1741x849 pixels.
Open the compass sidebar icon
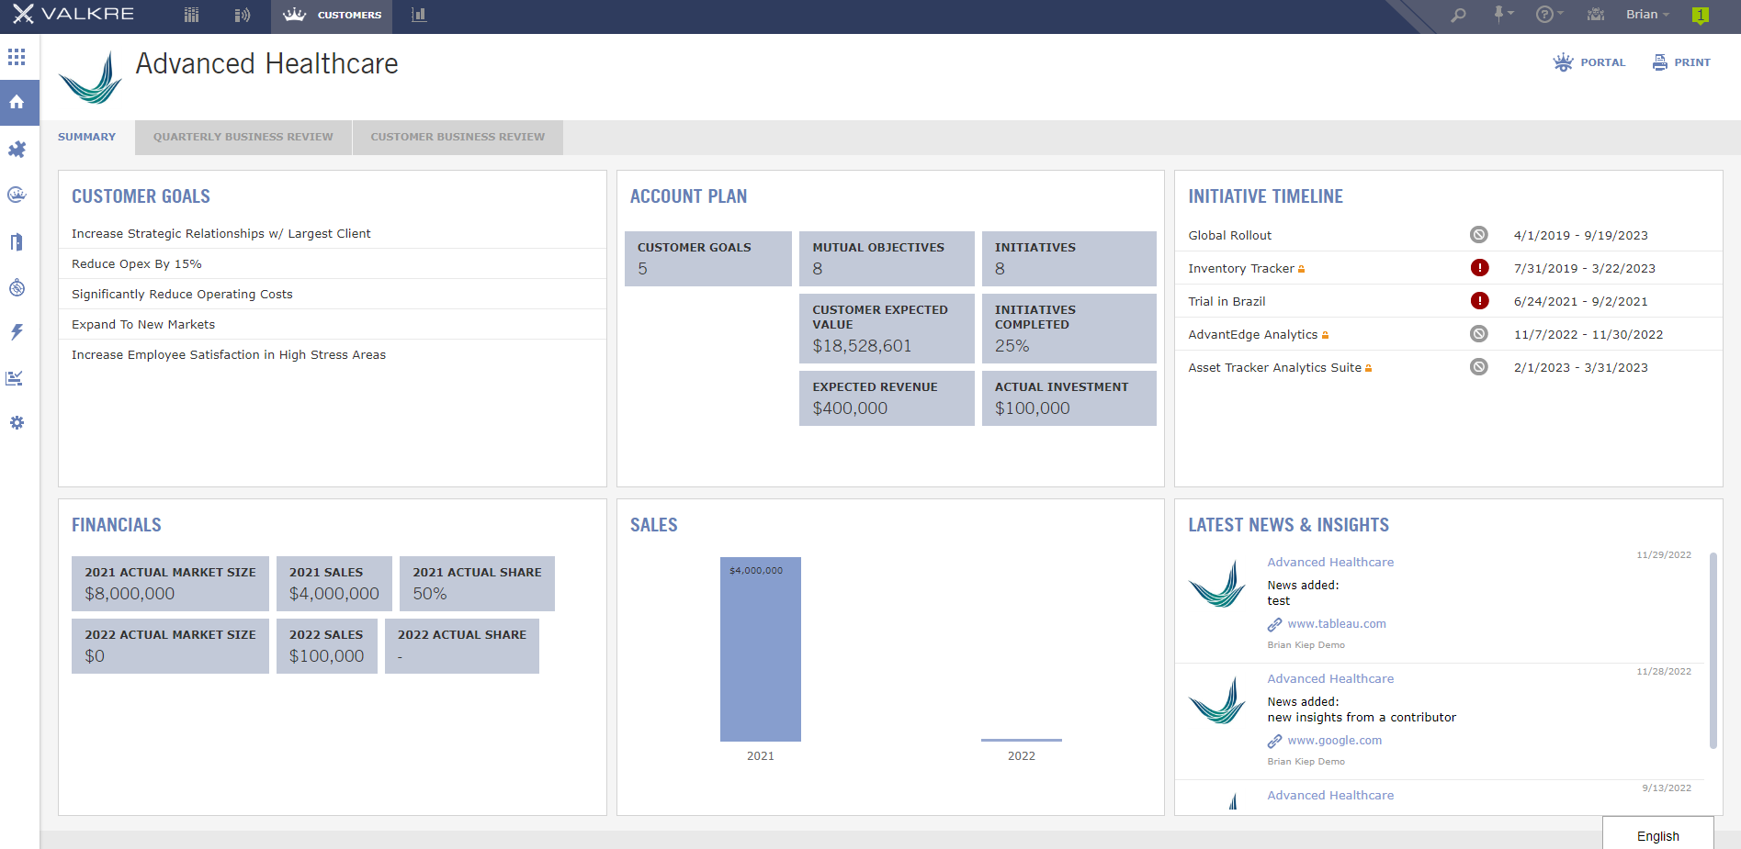17,287
